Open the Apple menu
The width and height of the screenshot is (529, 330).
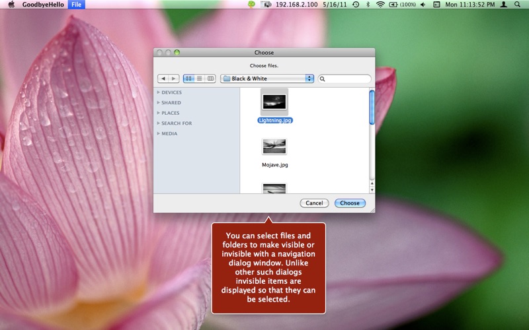pos(11,5)
